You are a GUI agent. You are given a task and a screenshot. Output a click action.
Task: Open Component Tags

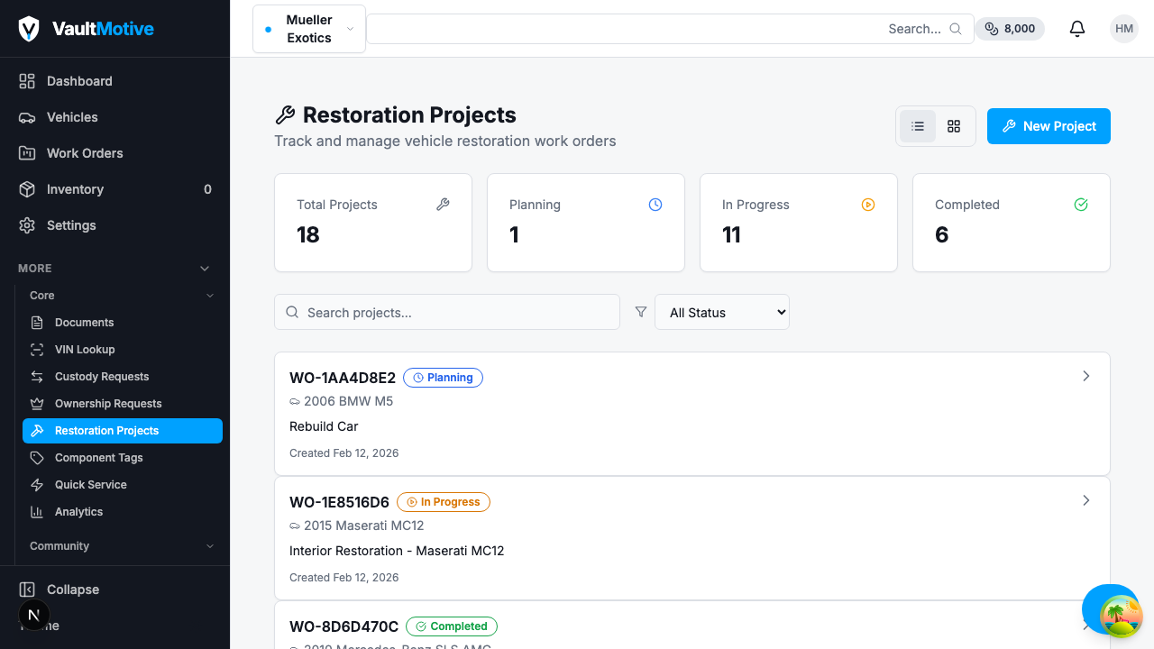pos(123,458)
